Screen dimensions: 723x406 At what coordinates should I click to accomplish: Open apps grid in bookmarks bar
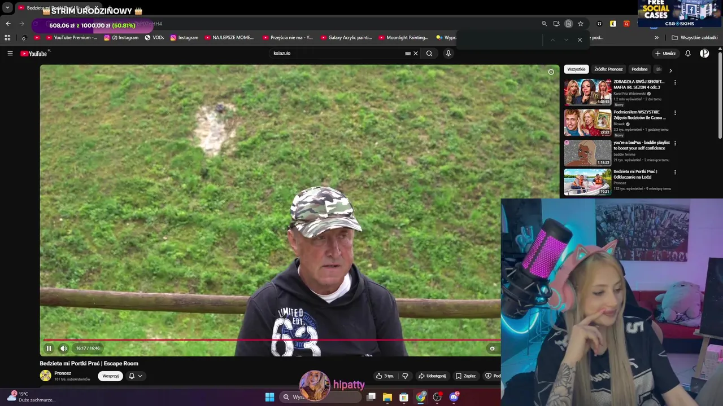coord(7,38)
